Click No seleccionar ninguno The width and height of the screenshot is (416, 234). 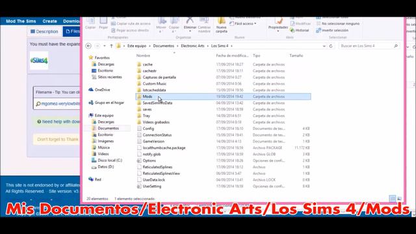point(338,23)
